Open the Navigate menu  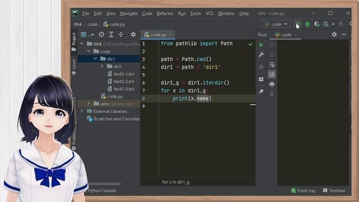point(129,13)
